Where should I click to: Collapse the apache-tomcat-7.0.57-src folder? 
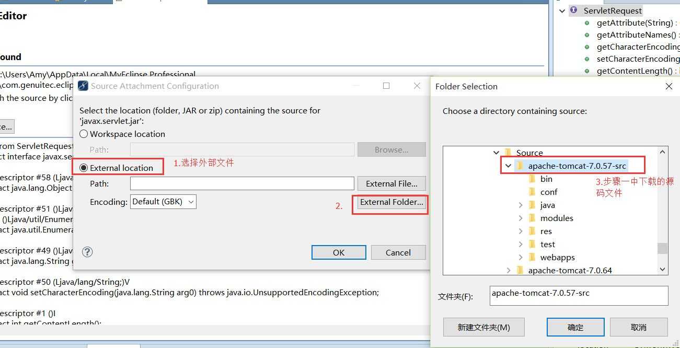(x=508, y=166)
